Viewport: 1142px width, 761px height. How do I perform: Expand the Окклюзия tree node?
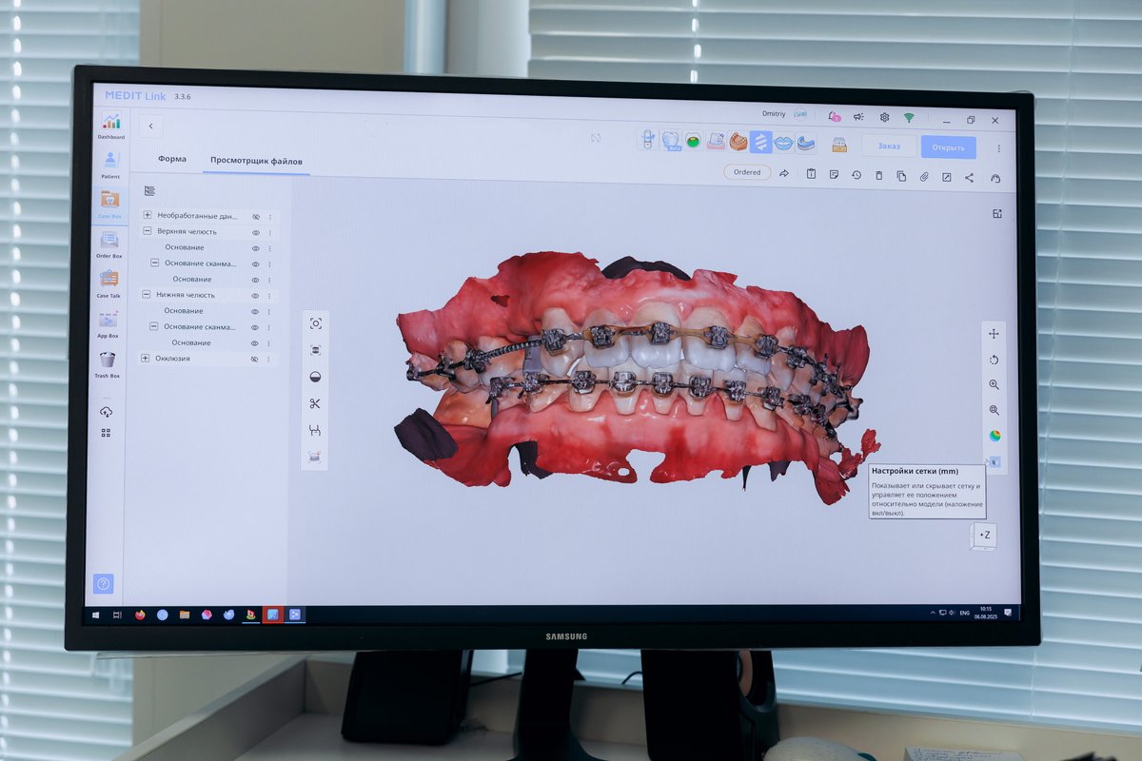click(x=146, y=359)
